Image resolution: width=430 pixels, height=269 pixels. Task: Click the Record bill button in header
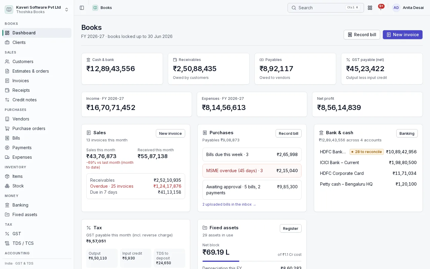click(362, 35)
